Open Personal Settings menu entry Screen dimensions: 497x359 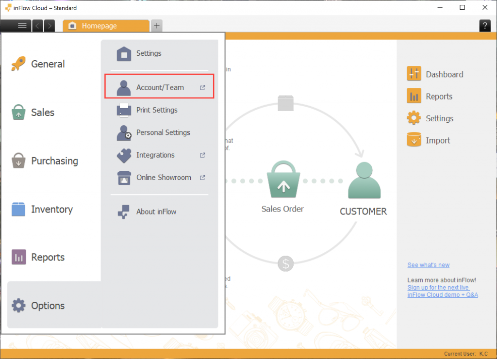tap(163, 132)
